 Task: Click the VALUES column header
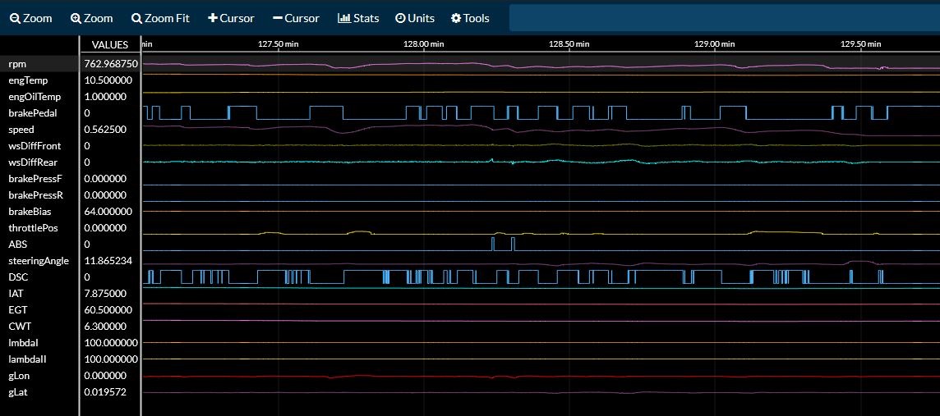(110, 45)
